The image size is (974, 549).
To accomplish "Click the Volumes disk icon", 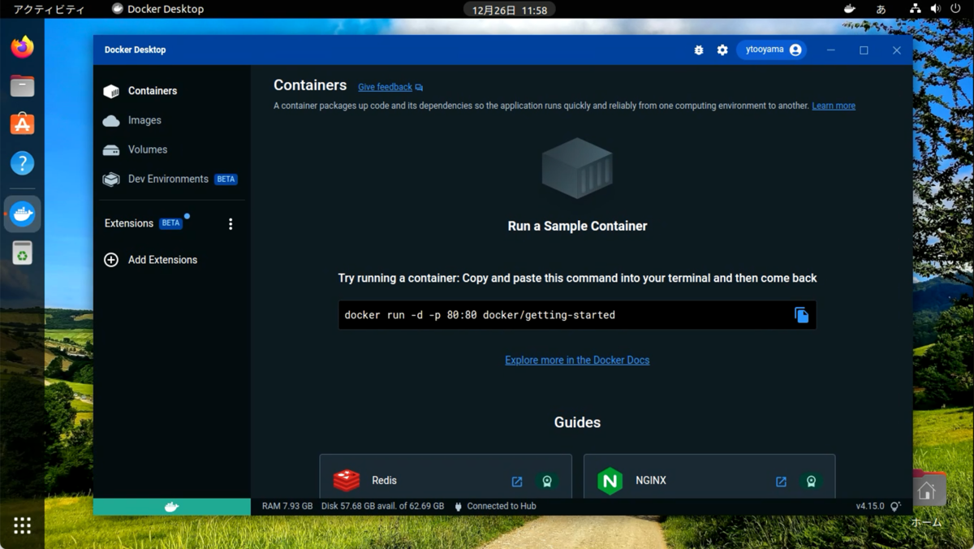I will pos(111,150).
